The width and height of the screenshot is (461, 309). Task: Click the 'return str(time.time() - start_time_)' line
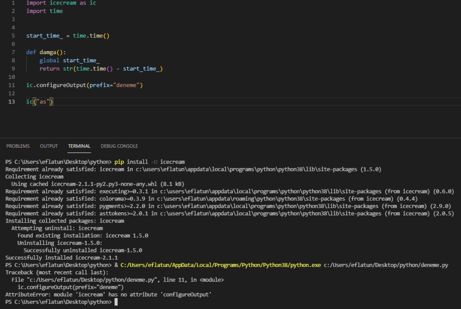click(x=101, y=69)
